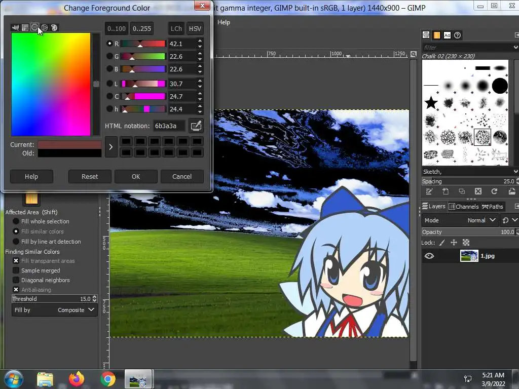Click the Help button in dialog

click(31, 177)
